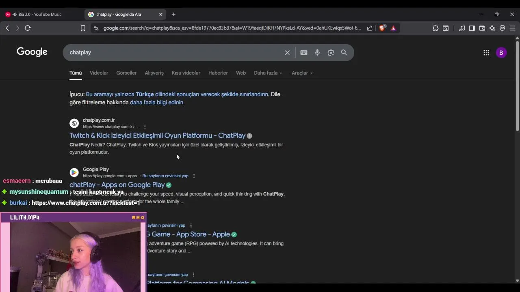This screenshot has height=292, width=520.
Task: Open the on-screen keyboard input tool
Action: pyautogui.click(x=304, y=52)
